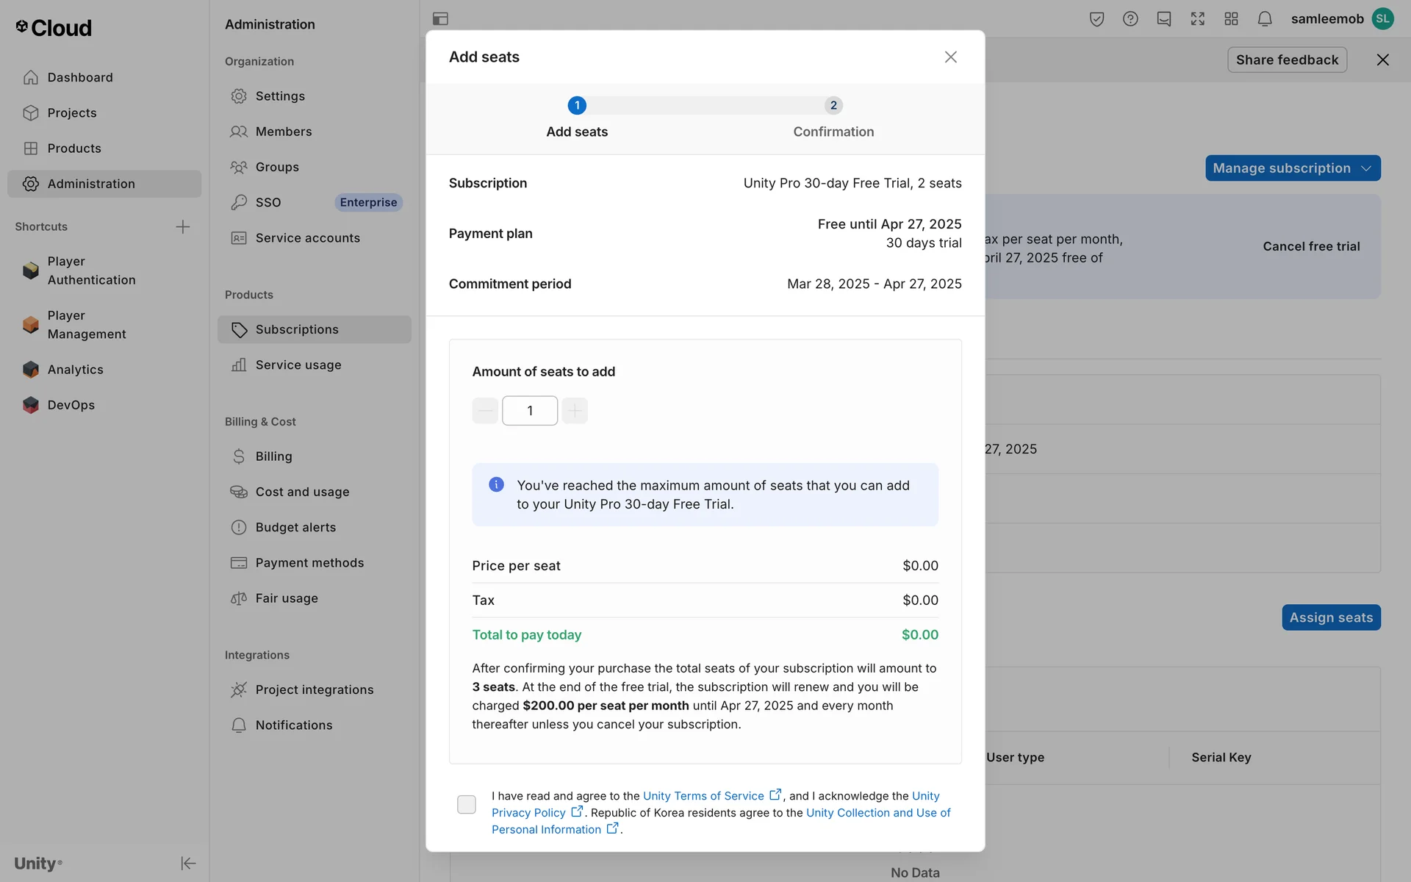Open Billing in the administration menu
This screenshot has width=1411, height=882.
pyautogui.click(x=273, y=456)
